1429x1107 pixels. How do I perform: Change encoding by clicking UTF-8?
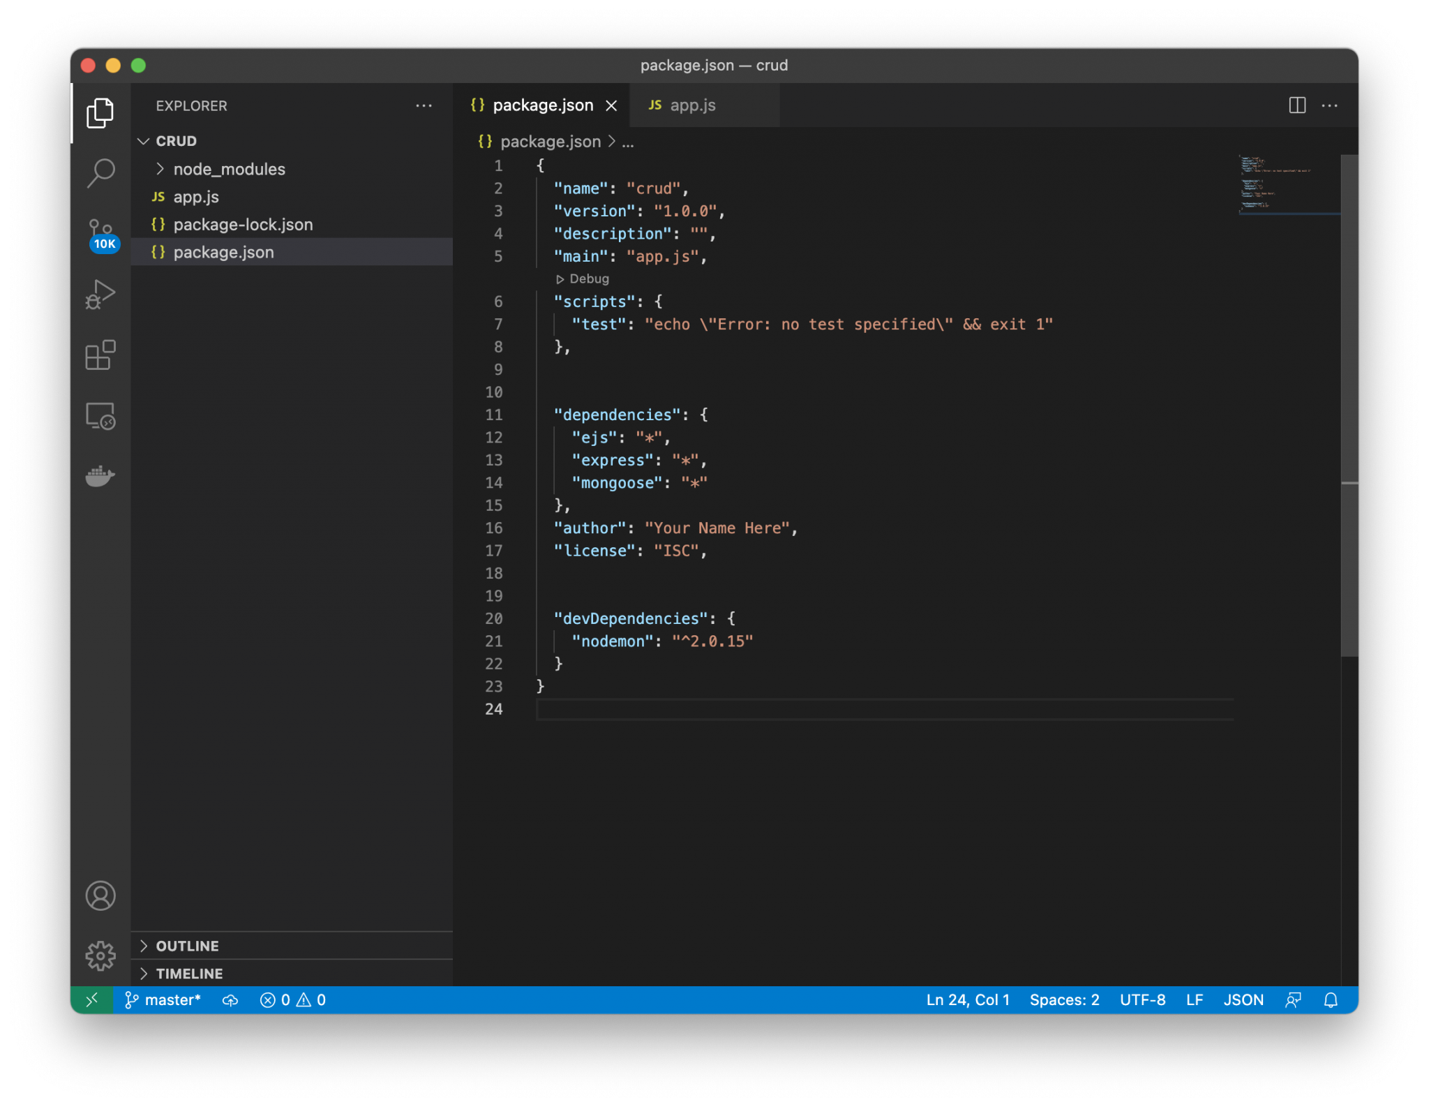tap(1142, 1000)
